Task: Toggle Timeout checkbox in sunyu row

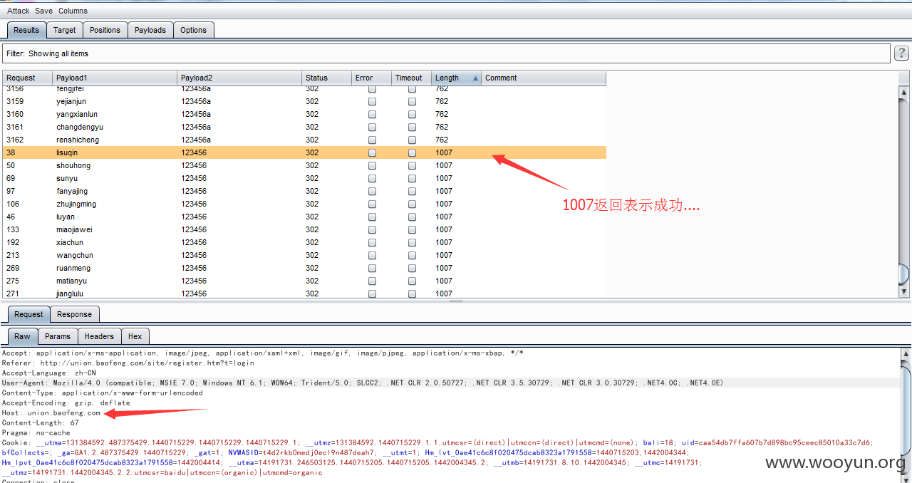Action: (x=412, y=178)
